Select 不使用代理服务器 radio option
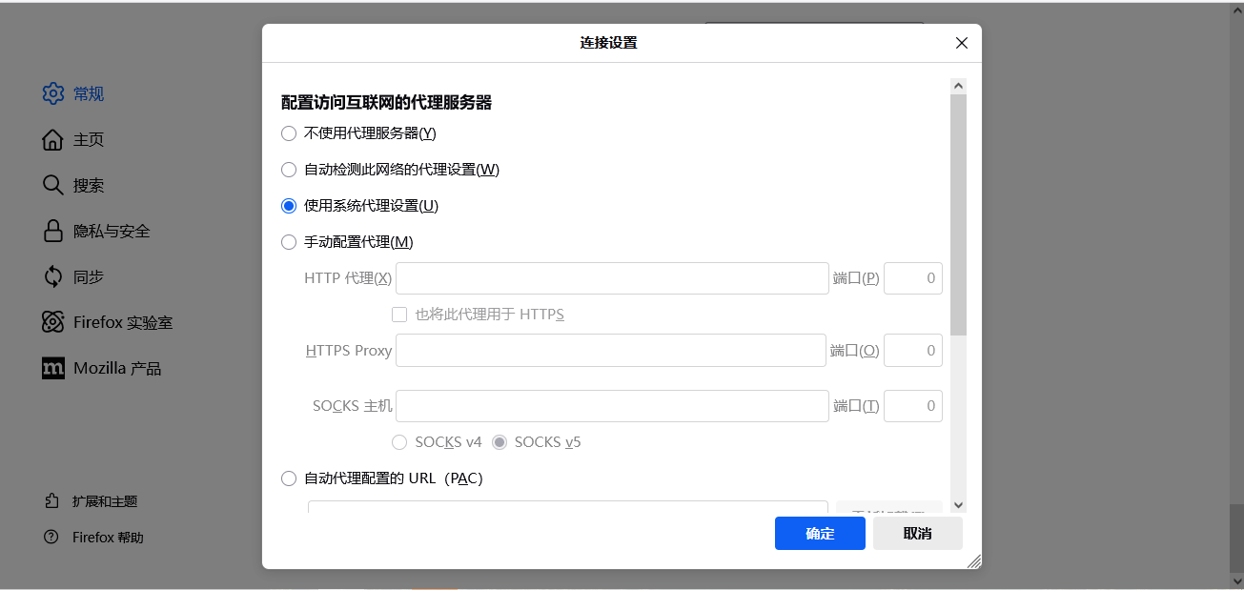Viewport: 1244px width, 590px height. coord(289,133)
